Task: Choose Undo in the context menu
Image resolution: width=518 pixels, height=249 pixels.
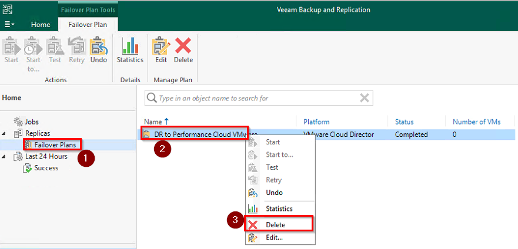Action: pyautogui.click(x=280, y=193)
